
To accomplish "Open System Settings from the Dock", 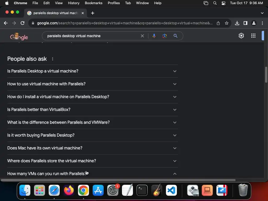I will [113, 190].
